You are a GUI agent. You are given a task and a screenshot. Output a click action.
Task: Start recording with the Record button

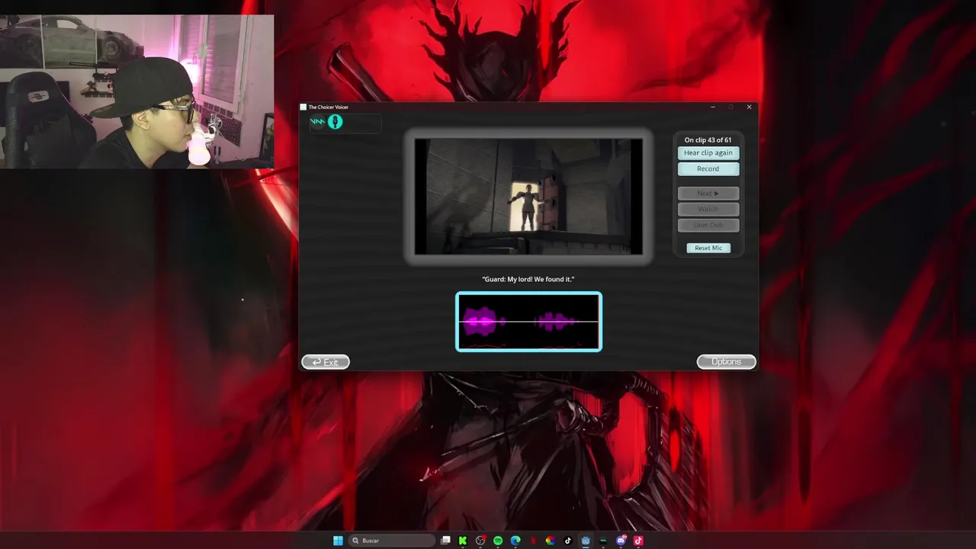708,169
